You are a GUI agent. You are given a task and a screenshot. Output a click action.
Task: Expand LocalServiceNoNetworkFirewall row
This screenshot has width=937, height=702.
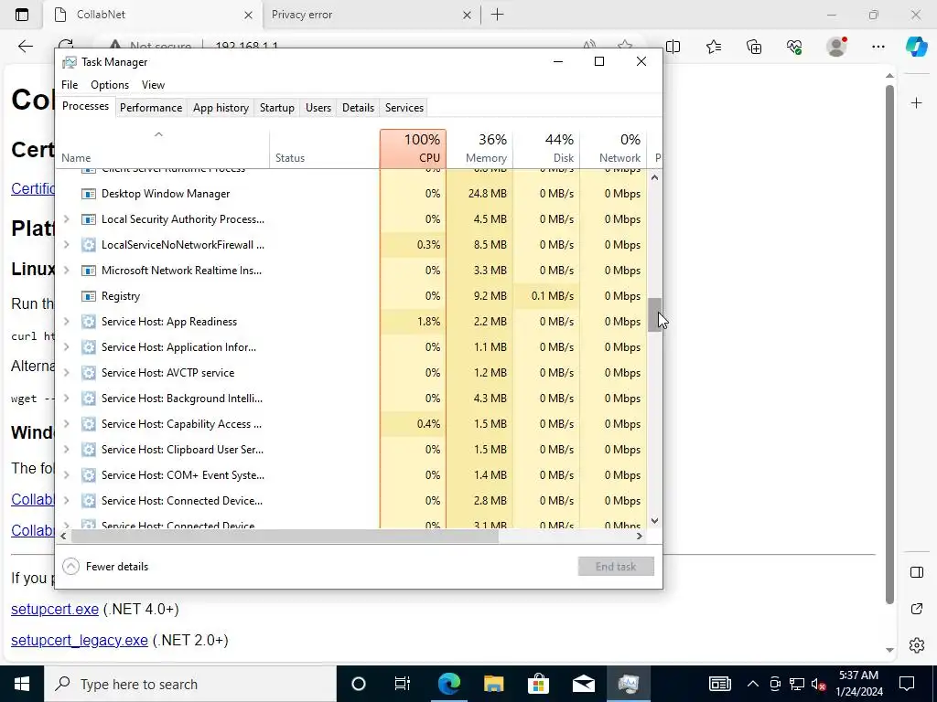point(66,245)
